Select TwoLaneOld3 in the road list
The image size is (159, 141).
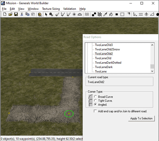[x=104, y=45]
